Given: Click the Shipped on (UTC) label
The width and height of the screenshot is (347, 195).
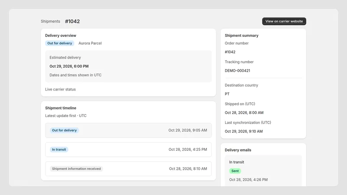Looking at the screenshot, I should coord(240,104).
